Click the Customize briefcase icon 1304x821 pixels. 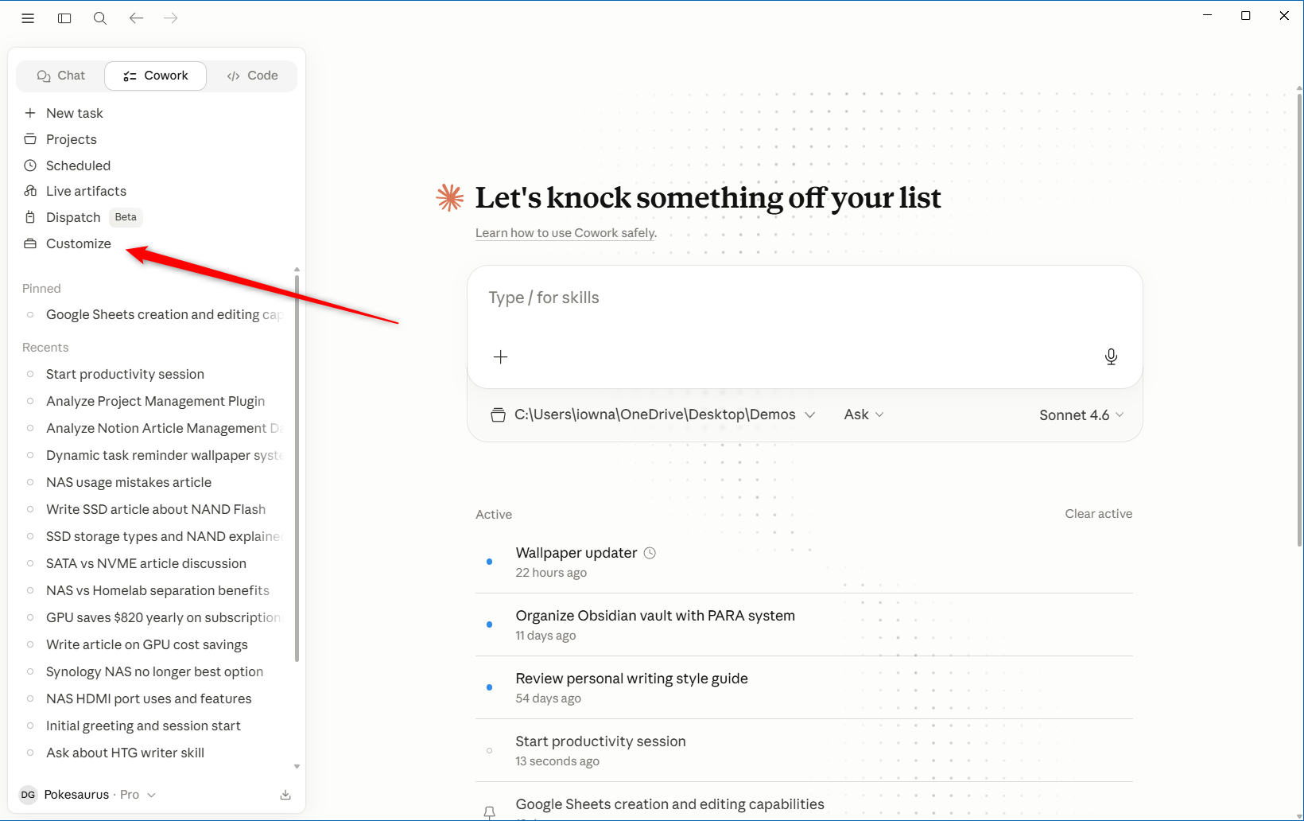coord(30,243)
